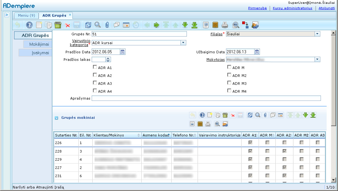
Task: Select the ADR Grupės side tab
Action: click(33, 35)
